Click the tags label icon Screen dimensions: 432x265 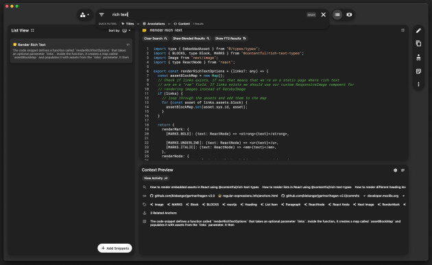click(145, 205)
